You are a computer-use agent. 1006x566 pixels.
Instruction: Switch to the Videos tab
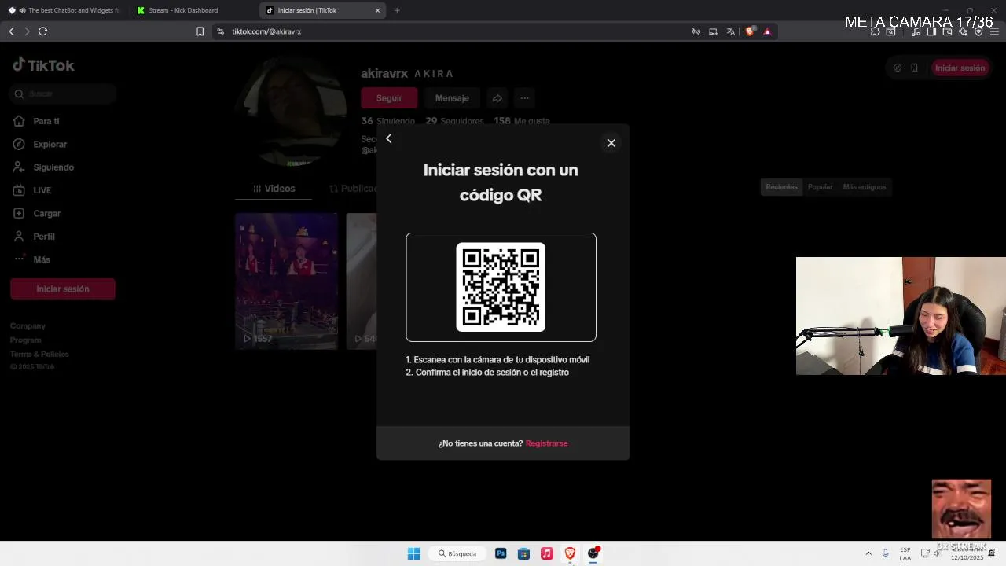pyautogui.click(x=274, y=189)
